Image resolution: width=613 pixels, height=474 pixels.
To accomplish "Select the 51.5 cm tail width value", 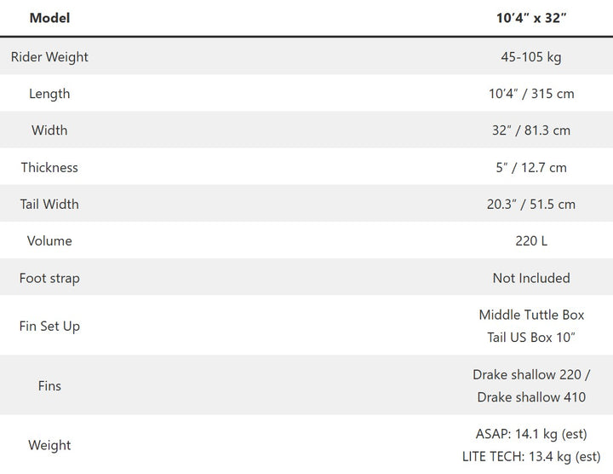I will click(x=553, y=204).
